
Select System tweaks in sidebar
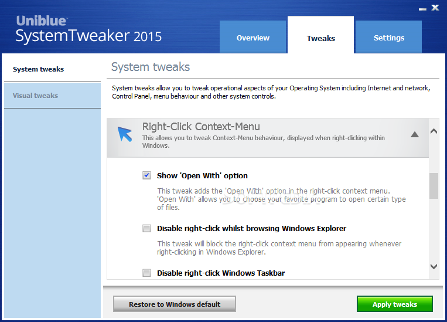pyautogui.click(x=53, y=69)
